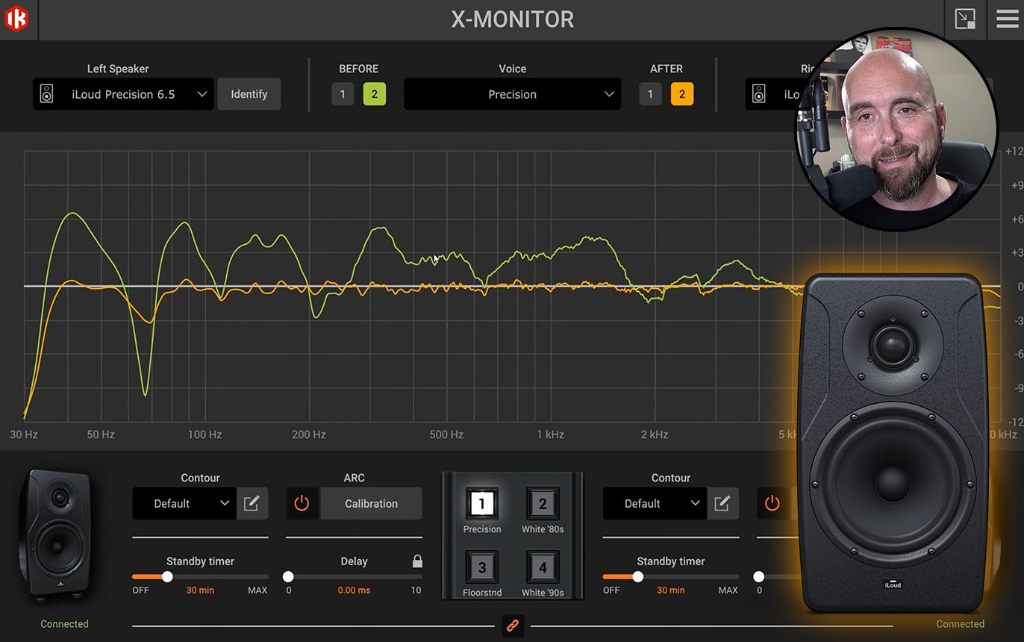Click the Left Speaker icon beside iLoud Precision
This screenshot has width=1024, height=642.
(x=47, y=94)
